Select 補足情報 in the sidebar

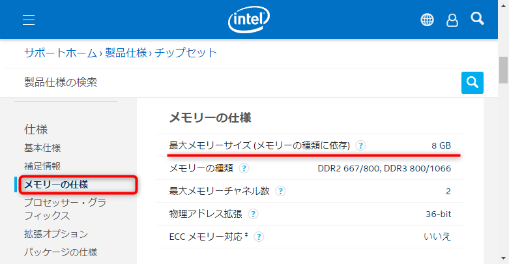42,166
